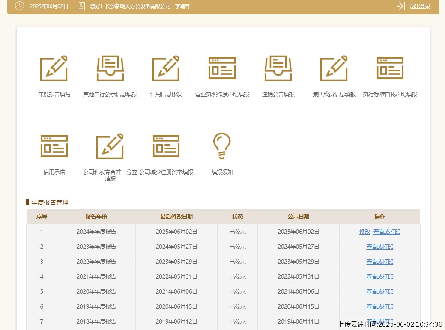The height and width of the screenshot is (330, 445).
Task: View or print the 2022年年度报告
Action: pos(380,262)
